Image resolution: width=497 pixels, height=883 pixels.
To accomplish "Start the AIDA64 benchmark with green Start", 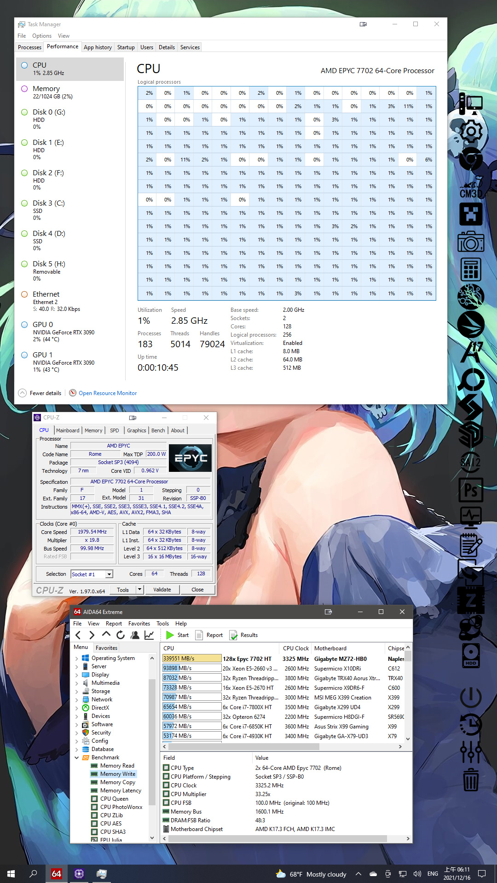I will tap(177, 635).
